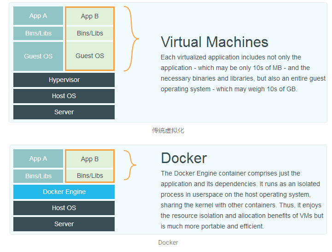Click the orange curly brace beside Docker stack
Screen dimensions: 332x252
tap(130, 165)
